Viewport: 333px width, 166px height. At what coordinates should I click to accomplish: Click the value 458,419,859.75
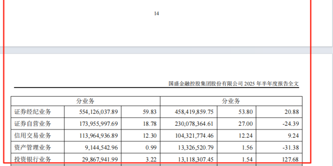(194, 112)
